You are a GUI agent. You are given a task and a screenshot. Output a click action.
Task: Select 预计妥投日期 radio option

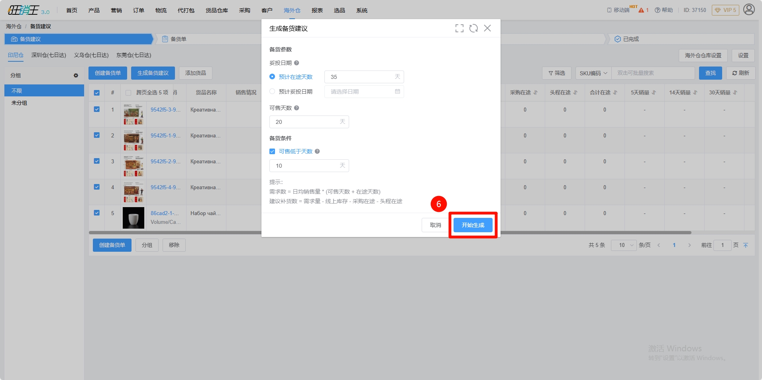(x=272, y=92)
